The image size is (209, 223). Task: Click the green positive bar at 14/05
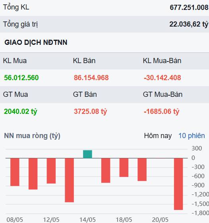point(87,154)
